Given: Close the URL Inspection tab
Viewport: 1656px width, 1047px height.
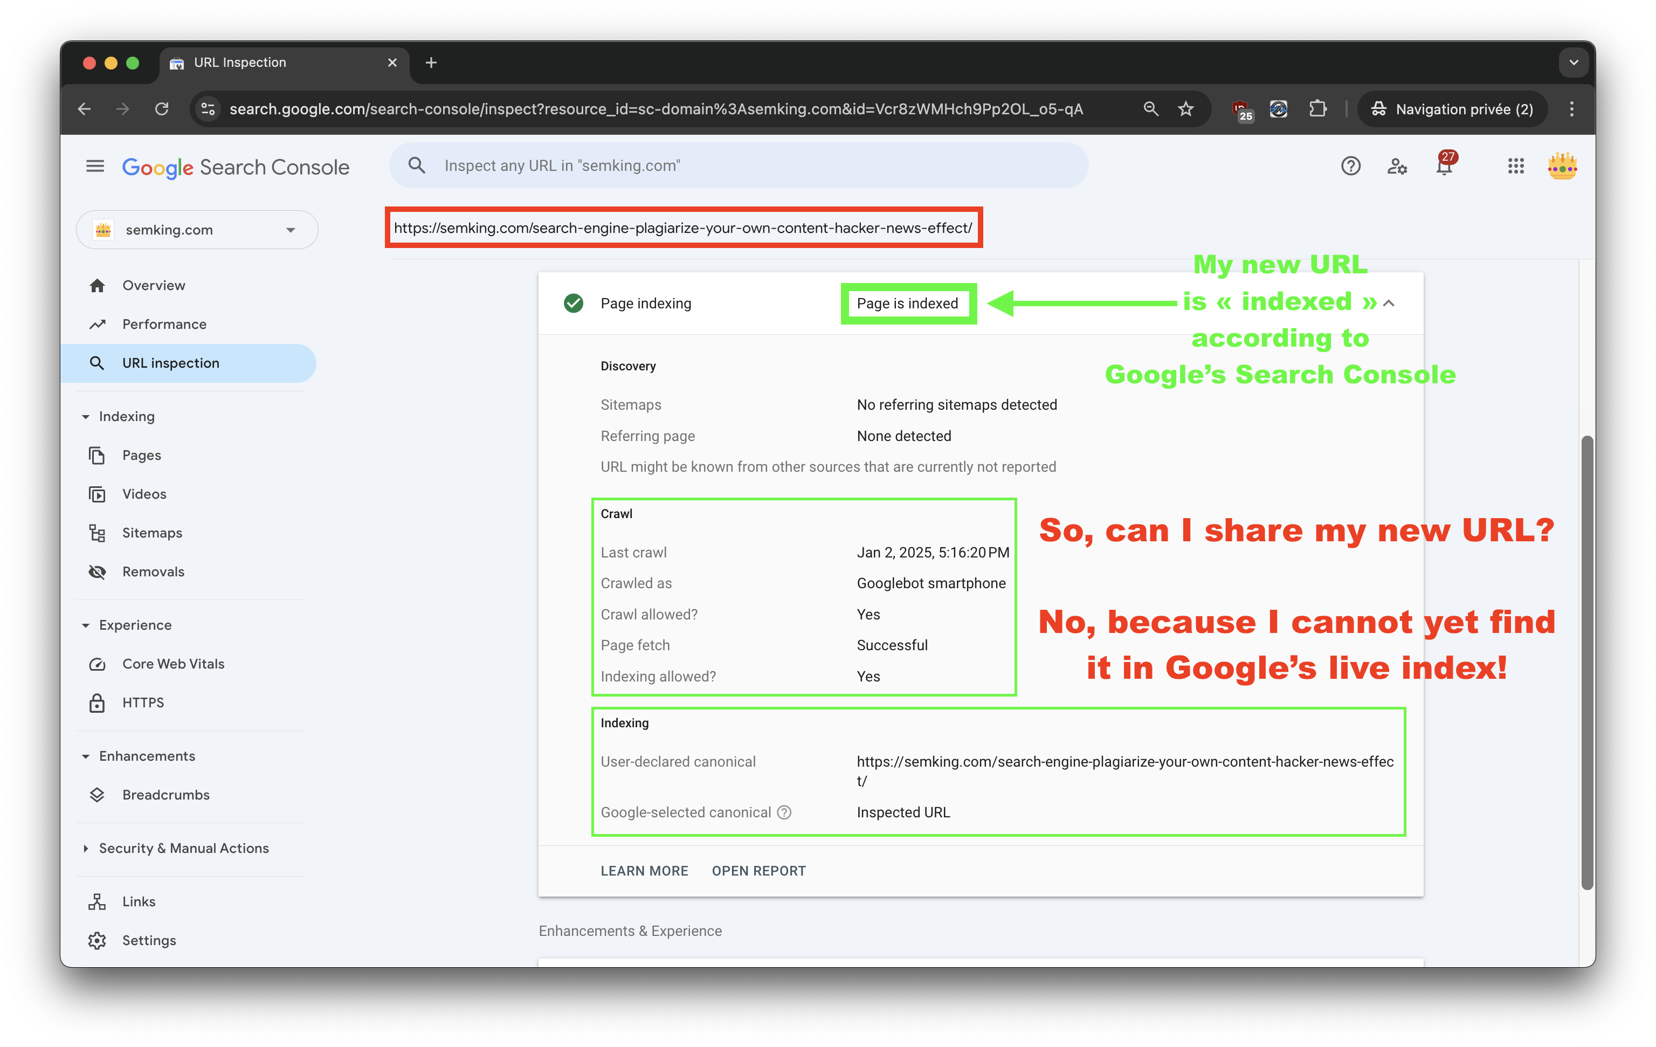Looking at the screenshot, I should click(x=392, y=63).
